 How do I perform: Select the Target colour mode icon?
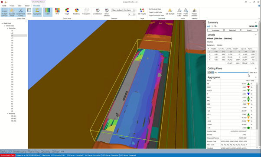pos(67,12)
